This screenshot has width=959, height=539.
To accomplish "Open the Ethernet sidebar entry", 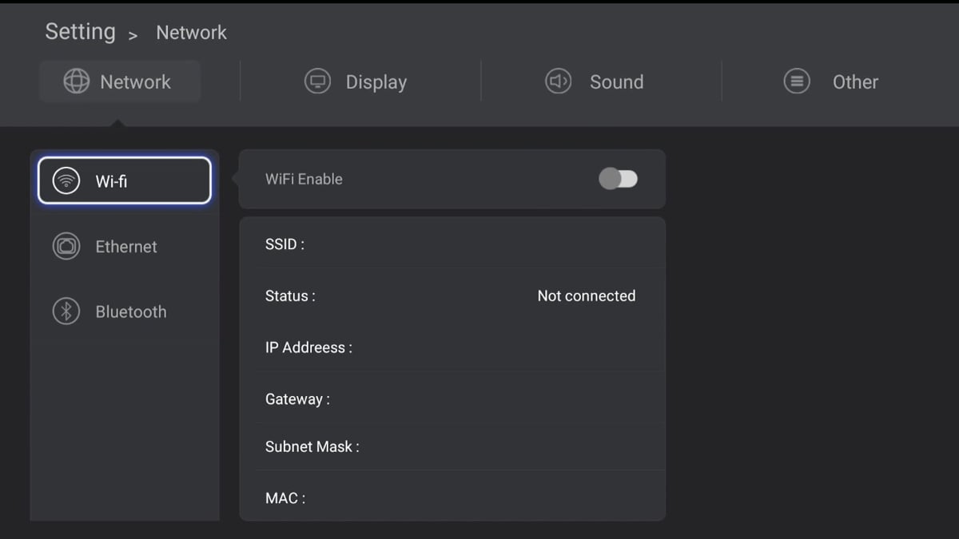I will click(125, 247).
